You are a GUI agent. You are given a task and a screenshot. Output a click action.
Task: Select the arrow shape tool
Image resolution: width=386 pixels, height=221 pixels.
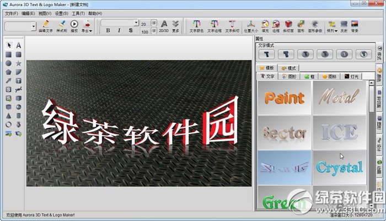[9, 80]
